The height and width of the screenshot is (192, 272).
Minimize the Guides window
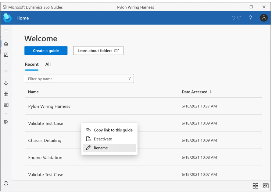(x=238, y=7)
